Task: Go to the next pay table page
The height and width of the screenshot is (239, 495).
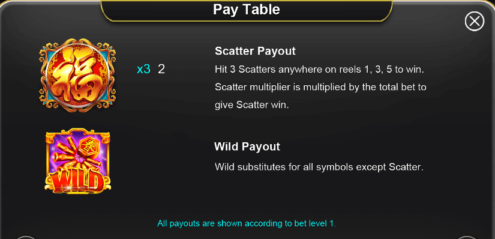Action: click(468, 237)
